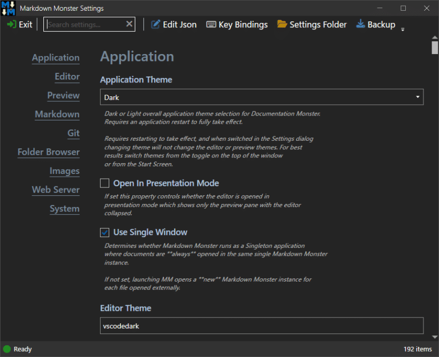The image size is (439, 357).
Task: Navigate to Markdown settings section
Action: coord(57,114)
